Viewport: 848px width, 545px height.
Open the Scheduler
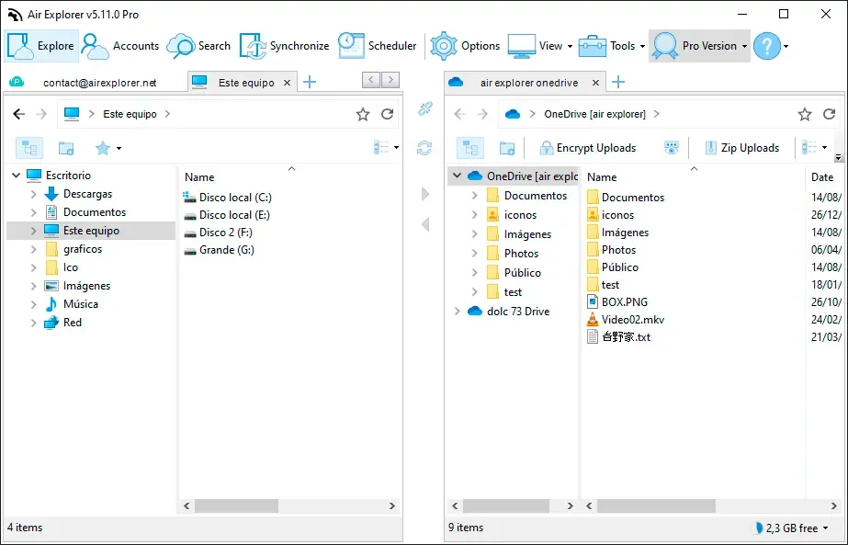377,46
